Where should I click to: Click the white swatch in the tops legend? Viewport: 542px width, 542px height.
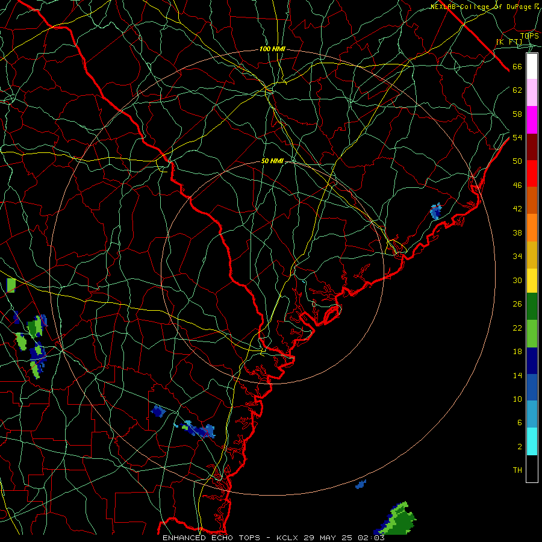pyautogui.click(x=532, y=66)
